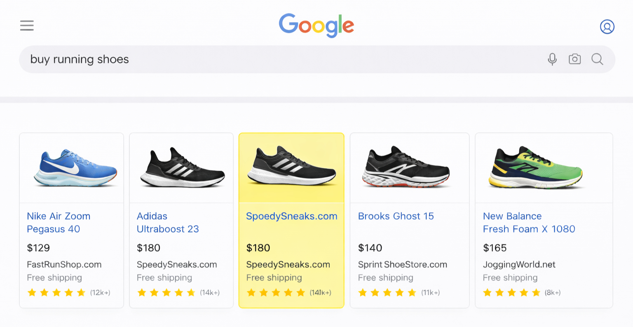This screenshot has width=633, height=327.
Task: Click the magnifying glass search icon
Action: click(x=597, y=59)
